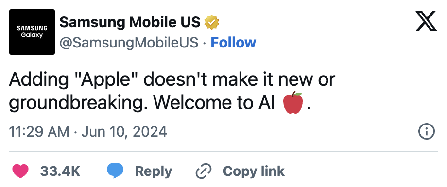Follow the Samsung Mobile US account
447x187 pixels.
coord(233,43)
